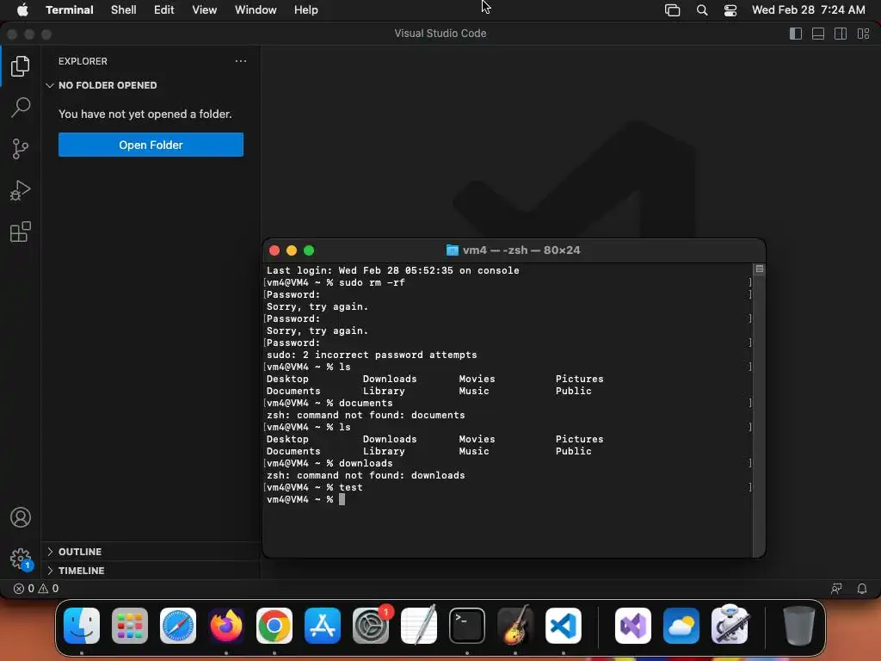
Task: Open Google Chrome from the Dock
Action: 274,626
